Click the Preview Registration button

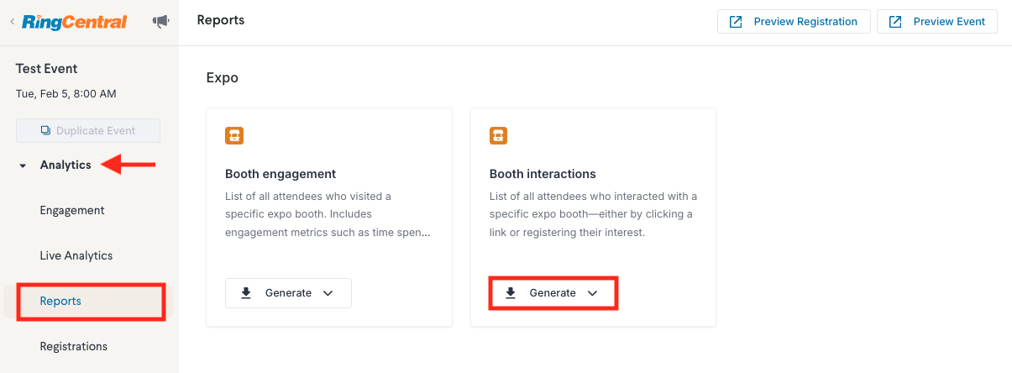click(x=793, y=22)
